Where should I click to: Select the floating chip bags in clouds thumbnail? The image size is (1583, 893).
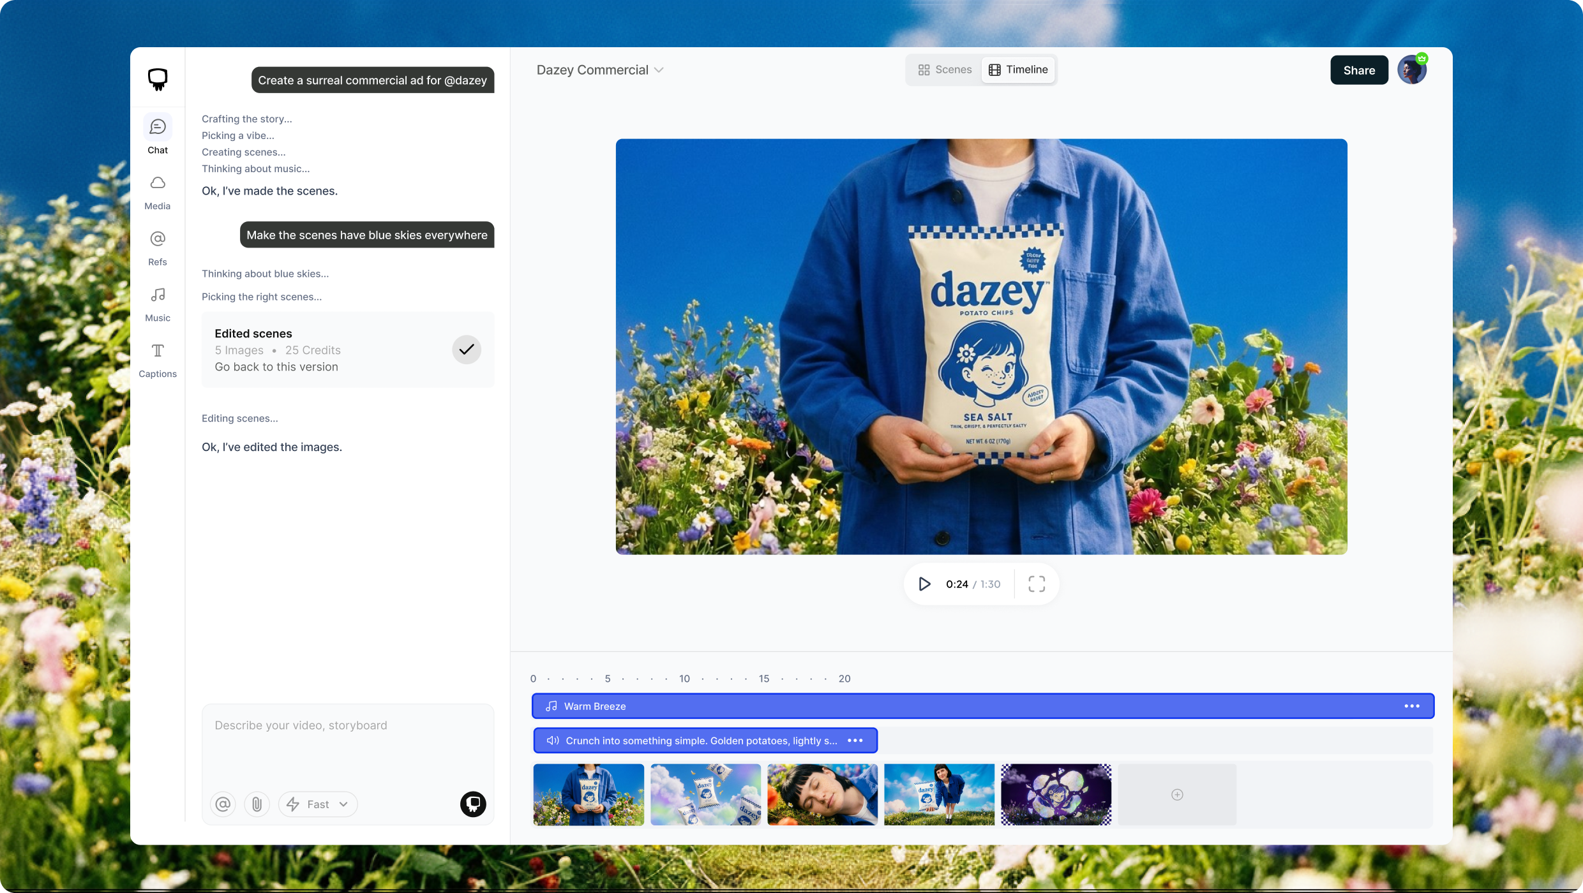tap(705, 795)
